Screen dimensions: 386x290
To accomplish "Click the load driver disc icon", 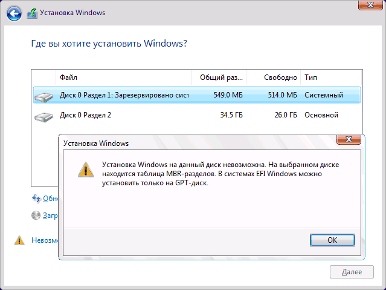I will point(36,215).
